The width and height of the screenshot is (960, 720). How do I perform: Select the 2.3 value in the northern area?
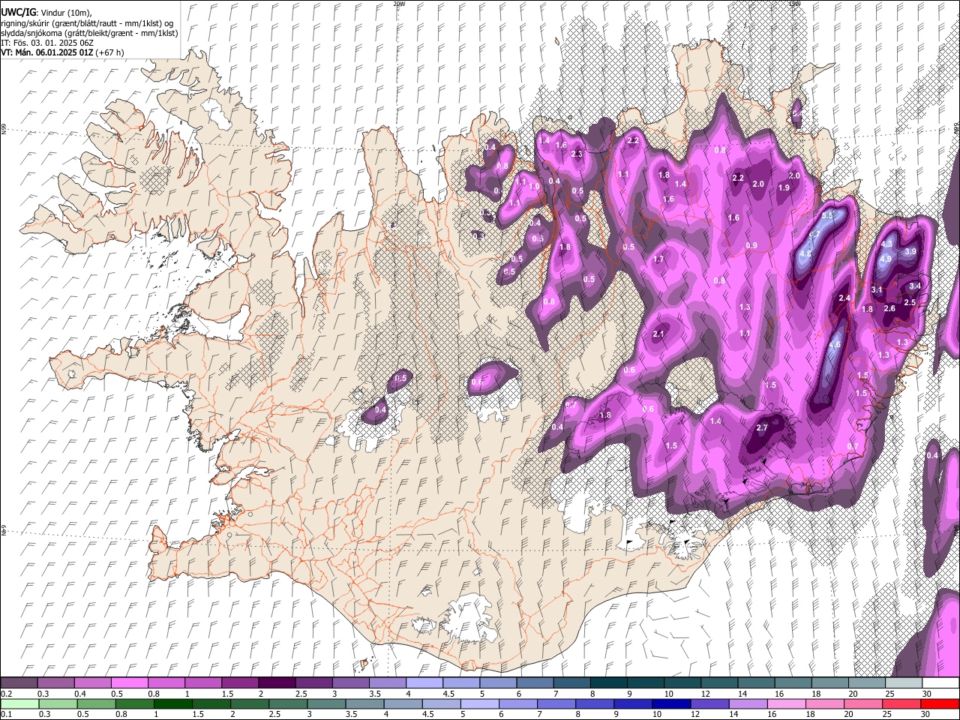[577, 154]
